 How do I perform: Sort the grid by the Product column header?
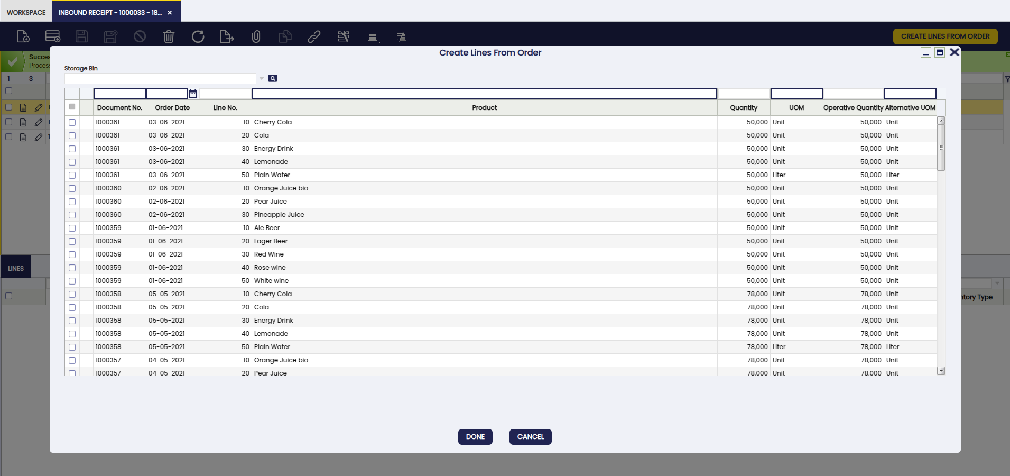point(484,108)
